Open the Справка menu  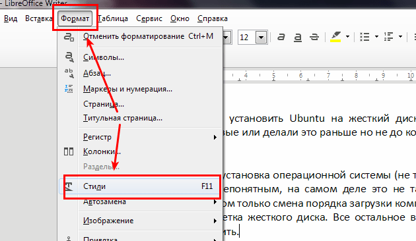click(213, 18)
